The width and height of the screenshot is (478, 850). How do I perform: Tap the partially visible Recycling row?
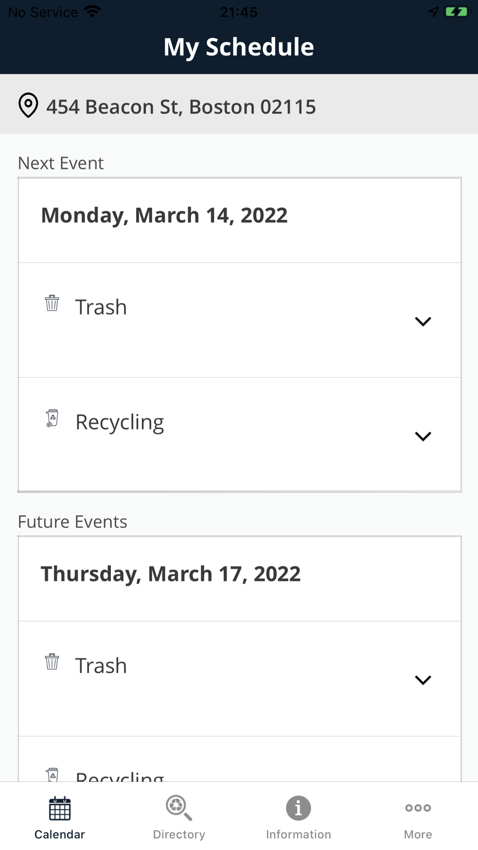click(x=119, y=774)
